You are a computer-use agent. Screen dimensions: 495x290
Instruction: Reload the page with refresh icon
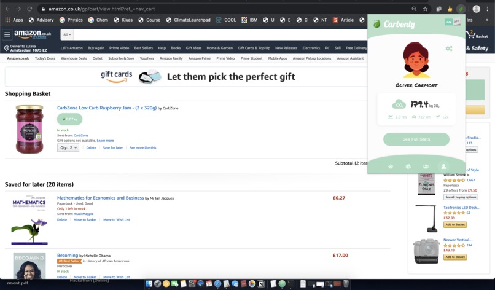[x=29, y=9]
